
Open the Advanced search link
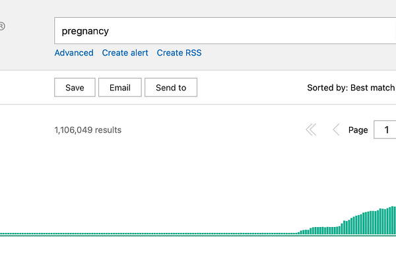pos(74,53)
